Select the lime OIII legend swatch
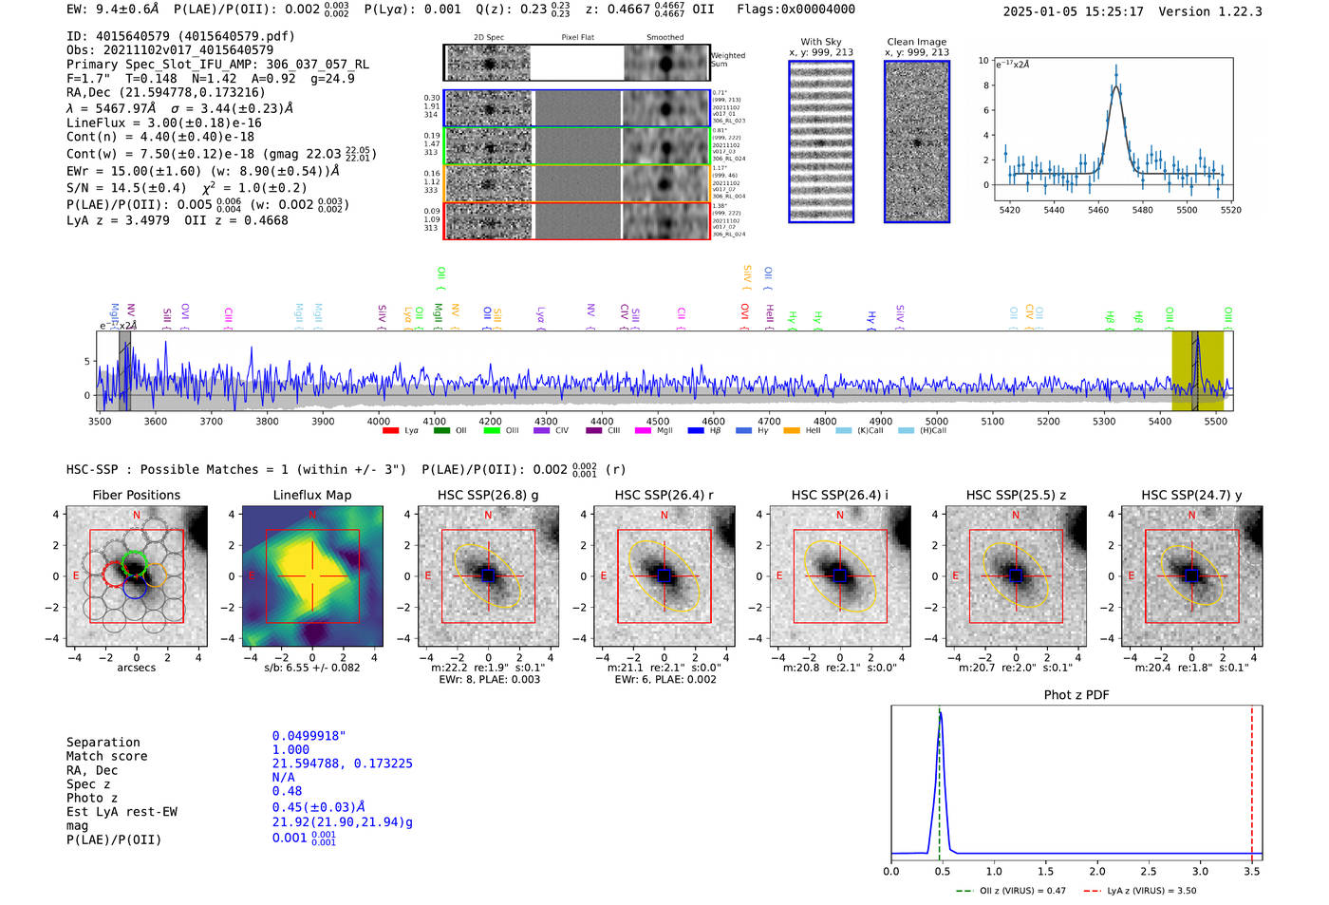The width and height of the screenshot is (1329, 905). coord(492,430)
